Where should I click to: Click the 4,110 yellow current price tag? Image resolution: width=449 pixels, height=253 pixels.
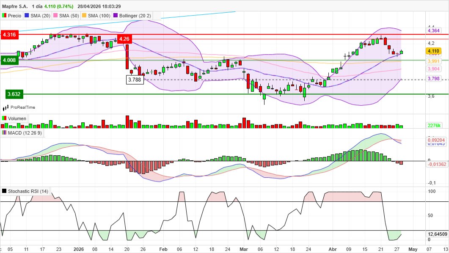[x=433, y=51]
